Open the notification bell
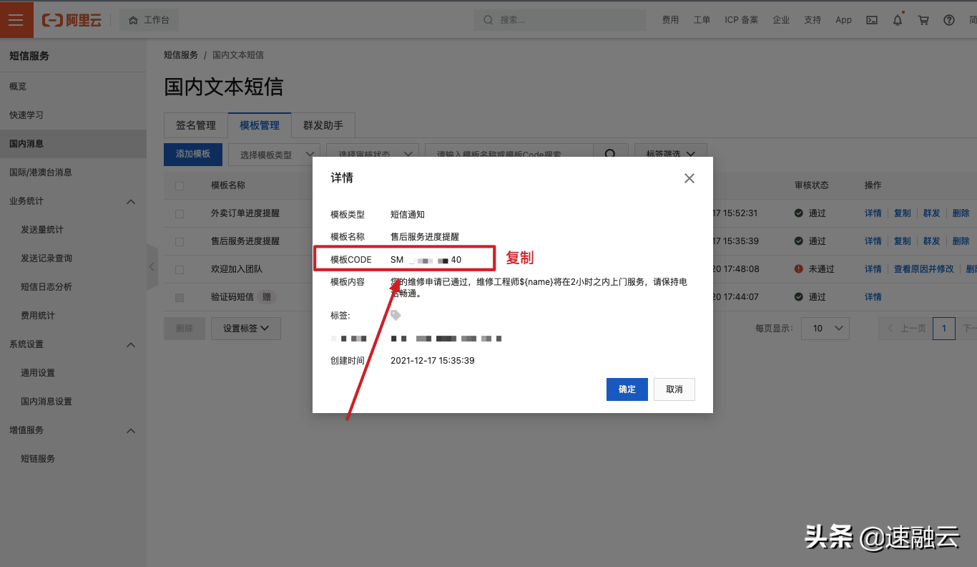Image resolution: width=977 pixels, height=567 pixels. pos(898,20)
